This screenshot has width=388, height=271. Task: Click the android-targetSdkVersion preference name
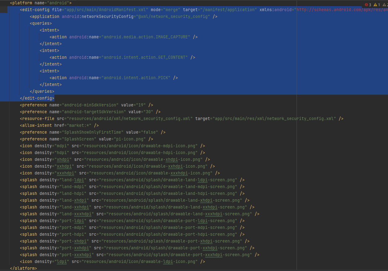point(94,112)
